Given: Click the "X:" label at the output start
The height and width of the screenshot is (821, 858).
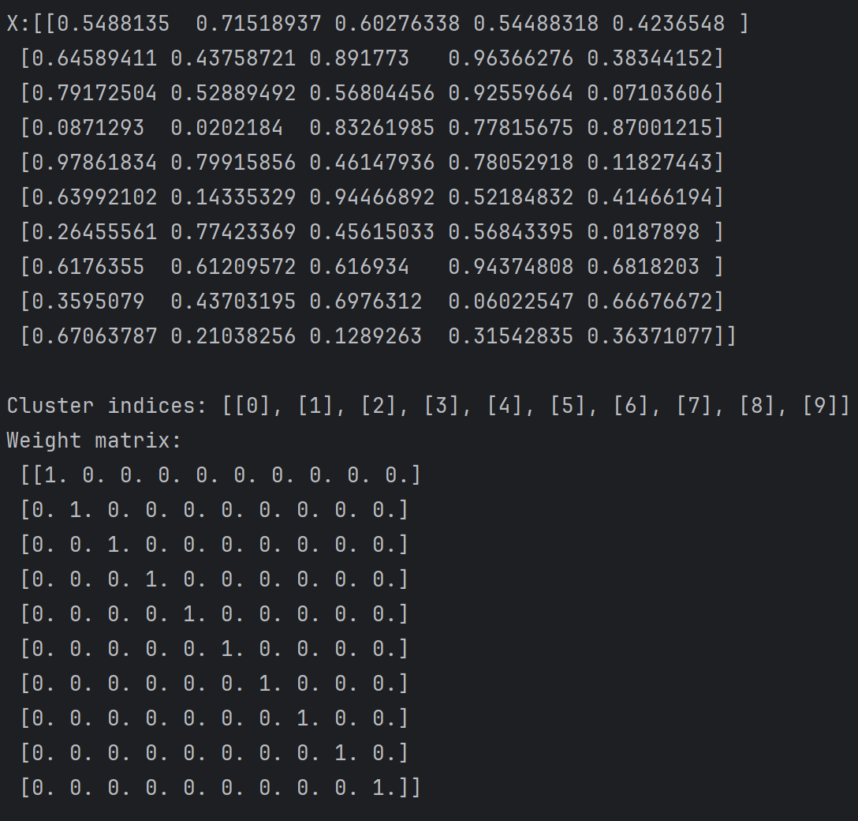Looking at the screenshot, I should tap(19, 24).
